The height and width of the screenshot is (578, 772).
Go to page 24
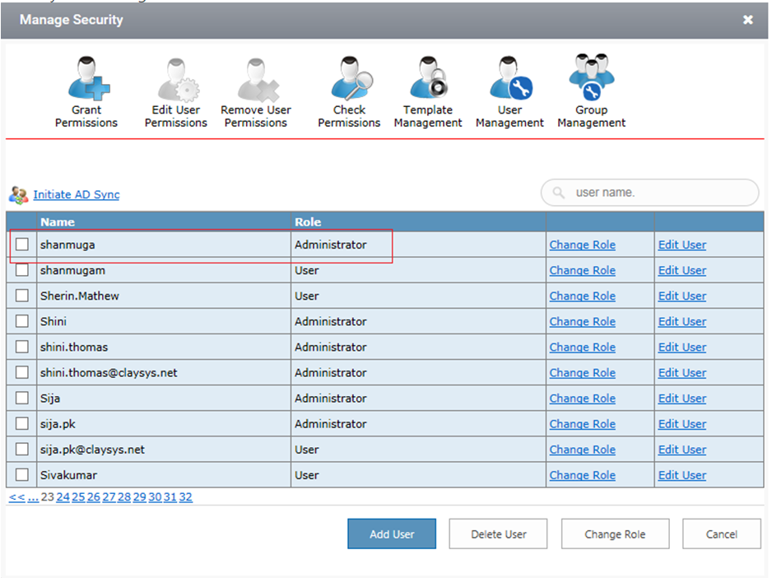pyautogui.click(x=63, y=497)
